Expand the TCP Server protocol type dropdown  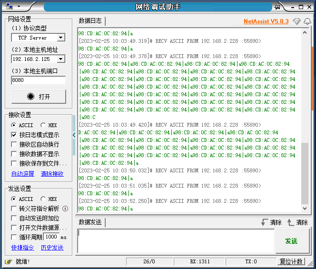point(60,38)
